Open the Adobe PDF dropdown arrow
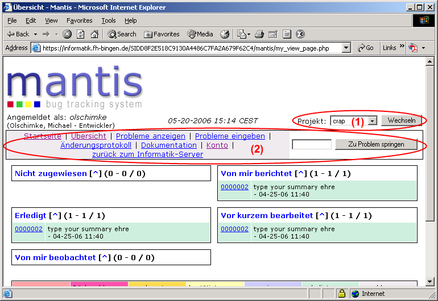The height and width of the screenshot is (301, 438). point(424,48)
